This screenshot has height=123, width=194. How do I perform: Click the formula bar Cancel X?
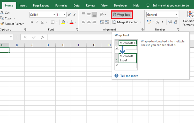(x=25, y=37)
